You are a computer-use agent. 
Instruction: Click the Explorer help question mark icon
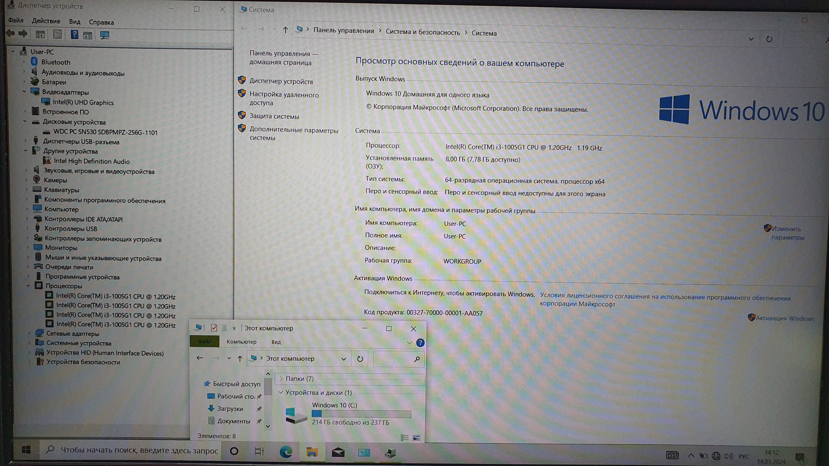(420, 343)
